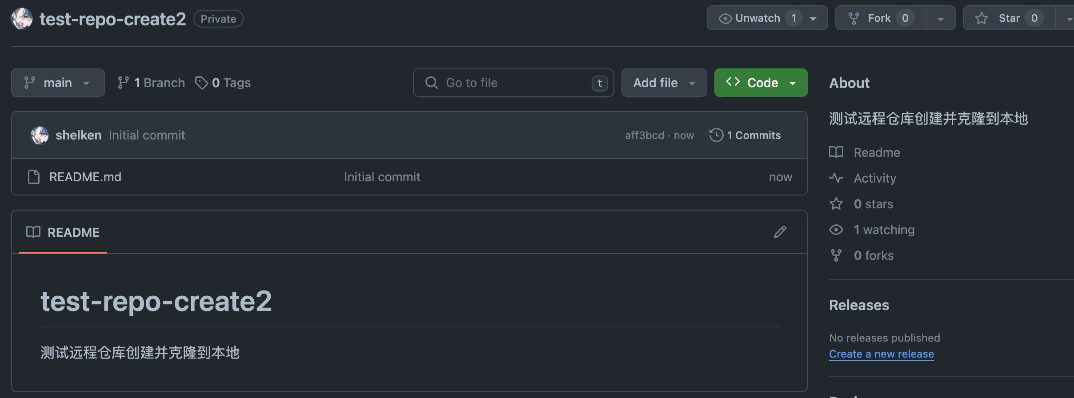Image resolution: width=1074 pixels, height=398 pixels.
Task: Open the main branch selector dropdown
Action: tap(58, 83)
